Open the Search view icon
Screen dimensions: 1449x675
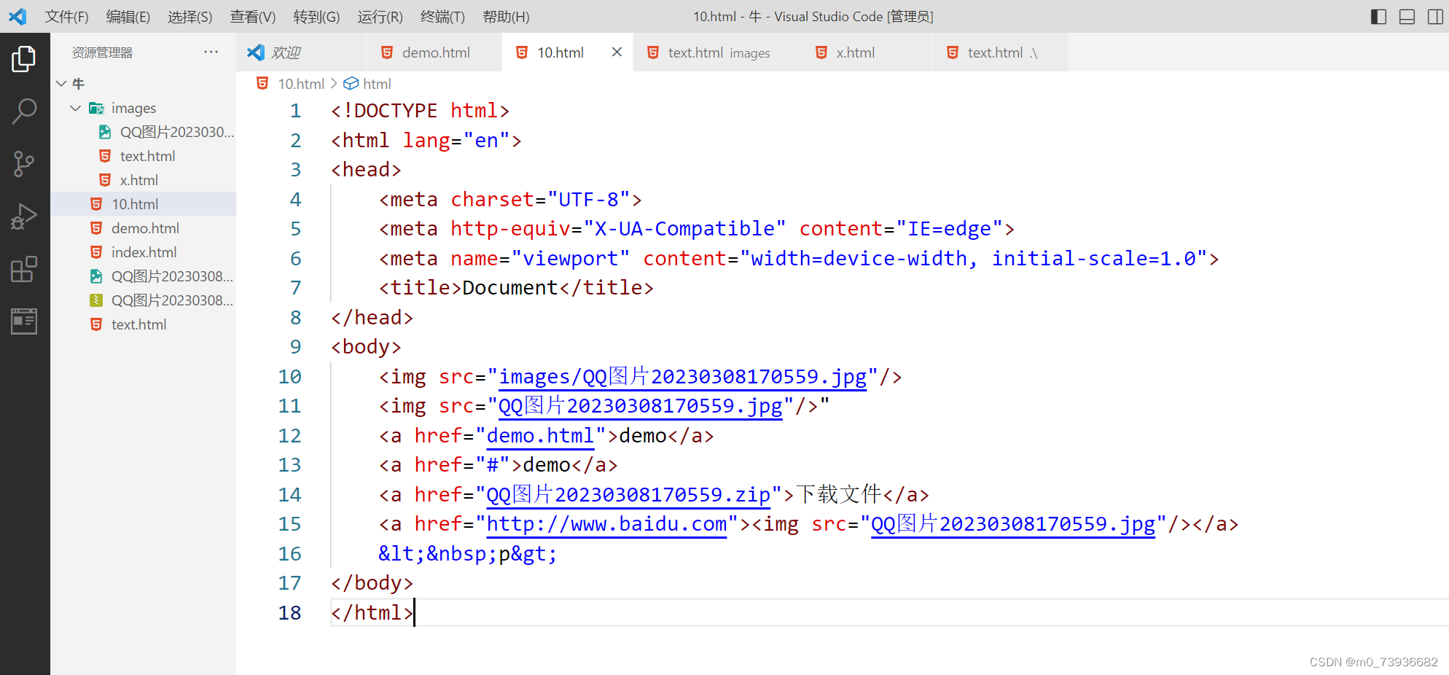coord(24,112)
